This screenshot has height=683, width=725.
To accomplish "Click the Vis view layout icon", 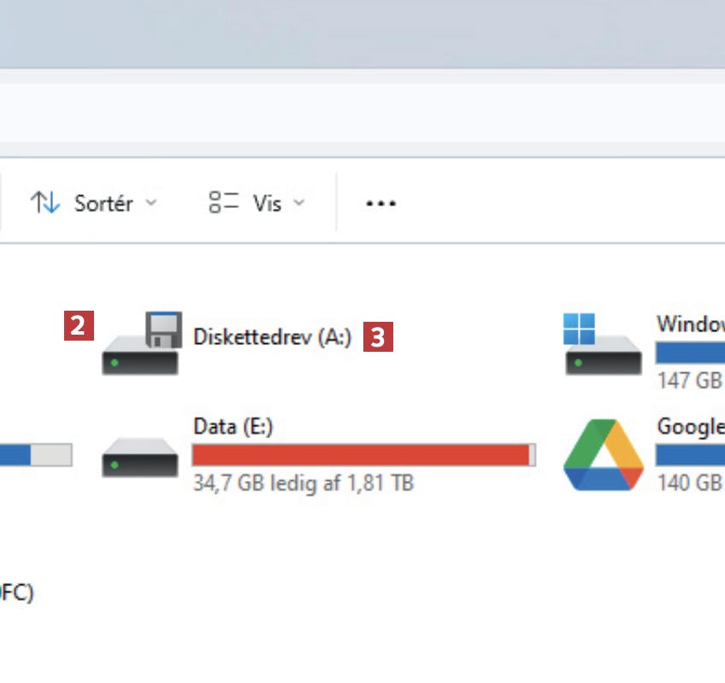I will [224, 203].
